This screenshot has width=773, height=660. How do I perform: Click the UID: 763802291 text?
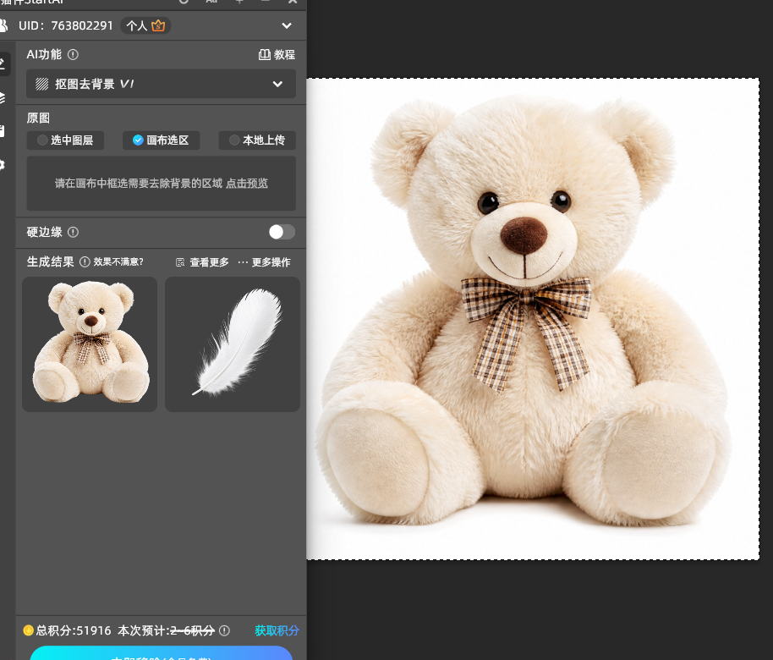click(x=66, y=25)
